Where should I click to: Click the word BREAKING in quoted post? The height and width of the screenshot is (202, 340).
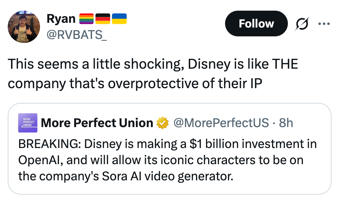(x=49, y=144)
